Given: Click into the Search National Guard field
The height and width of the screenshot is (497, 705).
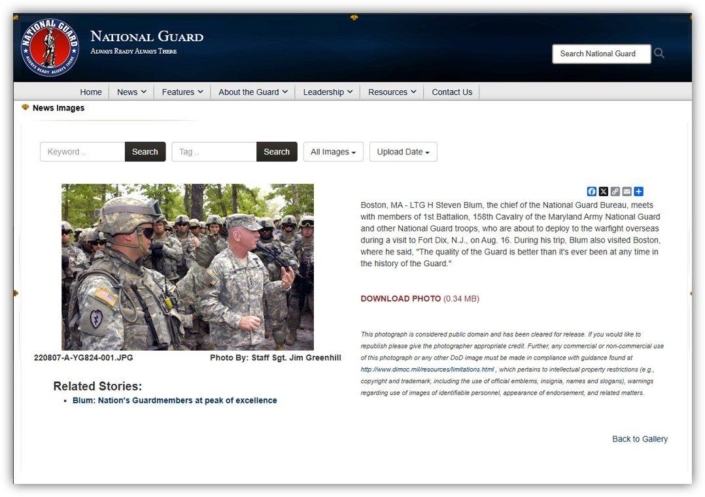Looking at the screenshot, I should tap(601, 54).
